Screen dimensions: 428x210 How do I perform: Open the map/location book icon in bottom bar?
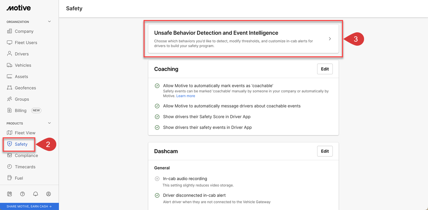[10, 194]
